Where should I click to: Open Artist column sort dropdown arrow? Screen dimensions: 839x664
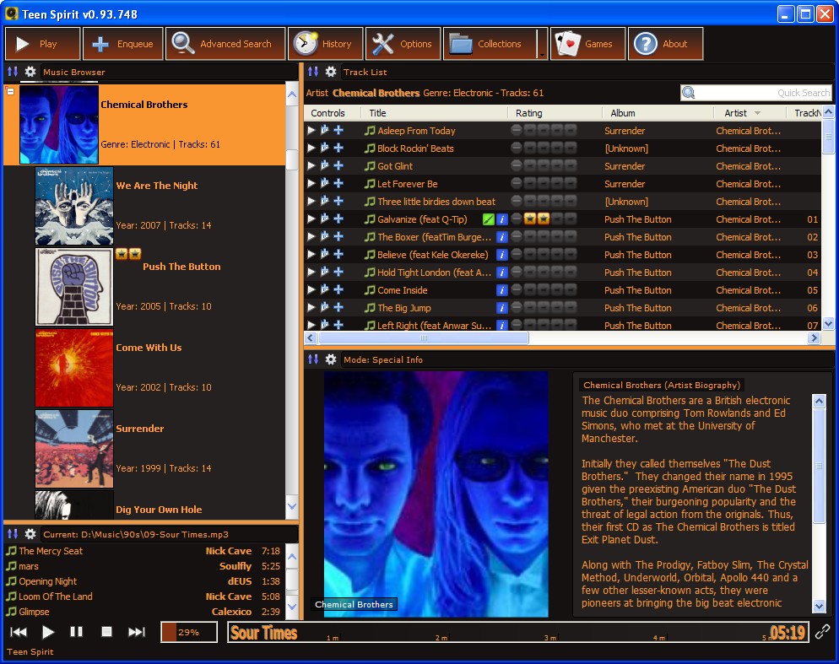point(757,113)
